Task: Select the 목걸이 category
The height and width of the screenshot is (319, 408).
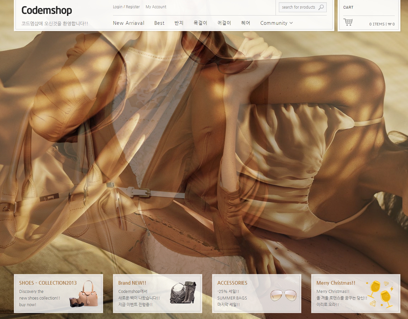Action: (x=200, y=23)
